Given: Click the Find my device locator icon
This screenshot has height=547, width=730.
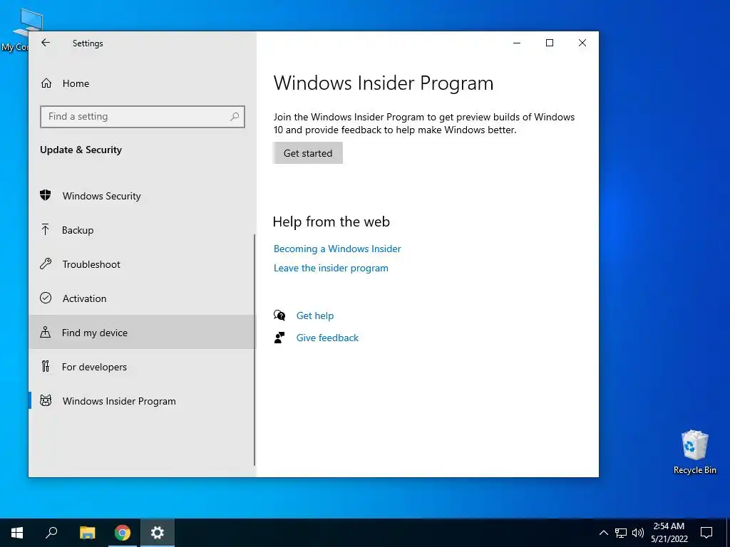Looking at the screenshot, I should tap(45, 332).
